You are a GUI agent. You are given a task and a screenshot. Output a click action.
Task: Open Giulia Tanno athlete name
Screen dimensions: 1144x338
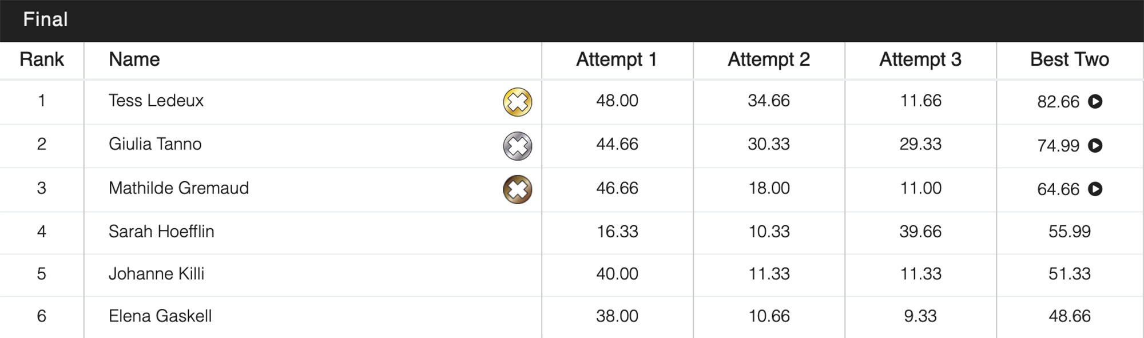click(x=155, y=144)
